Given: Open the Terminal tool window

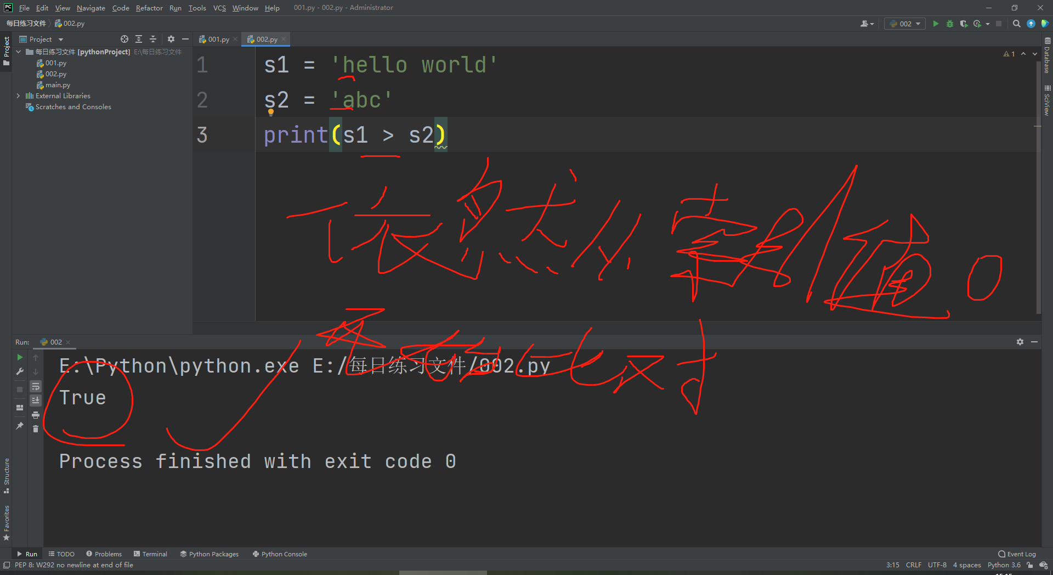Looking at the screenshot, I should coord(150,554).
